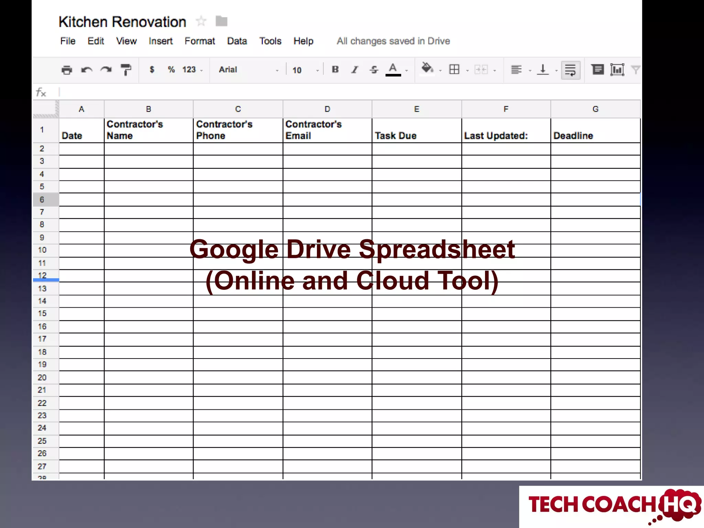The image size is (704, 528).
Task: Open the Tools menu
Action: tap(270, 41)
